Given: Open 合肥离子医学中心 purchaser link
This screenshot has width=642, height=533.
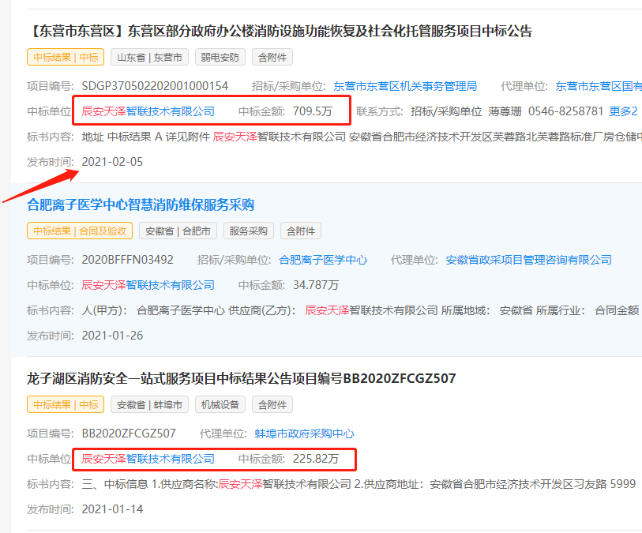Looking at the screenshot, I should 323,260.
